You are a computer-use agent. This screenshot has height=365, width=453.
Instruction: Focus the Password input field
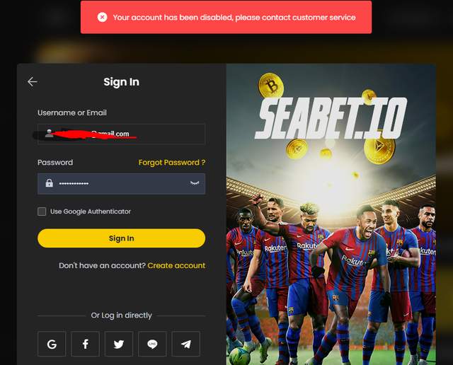(121, 184)
